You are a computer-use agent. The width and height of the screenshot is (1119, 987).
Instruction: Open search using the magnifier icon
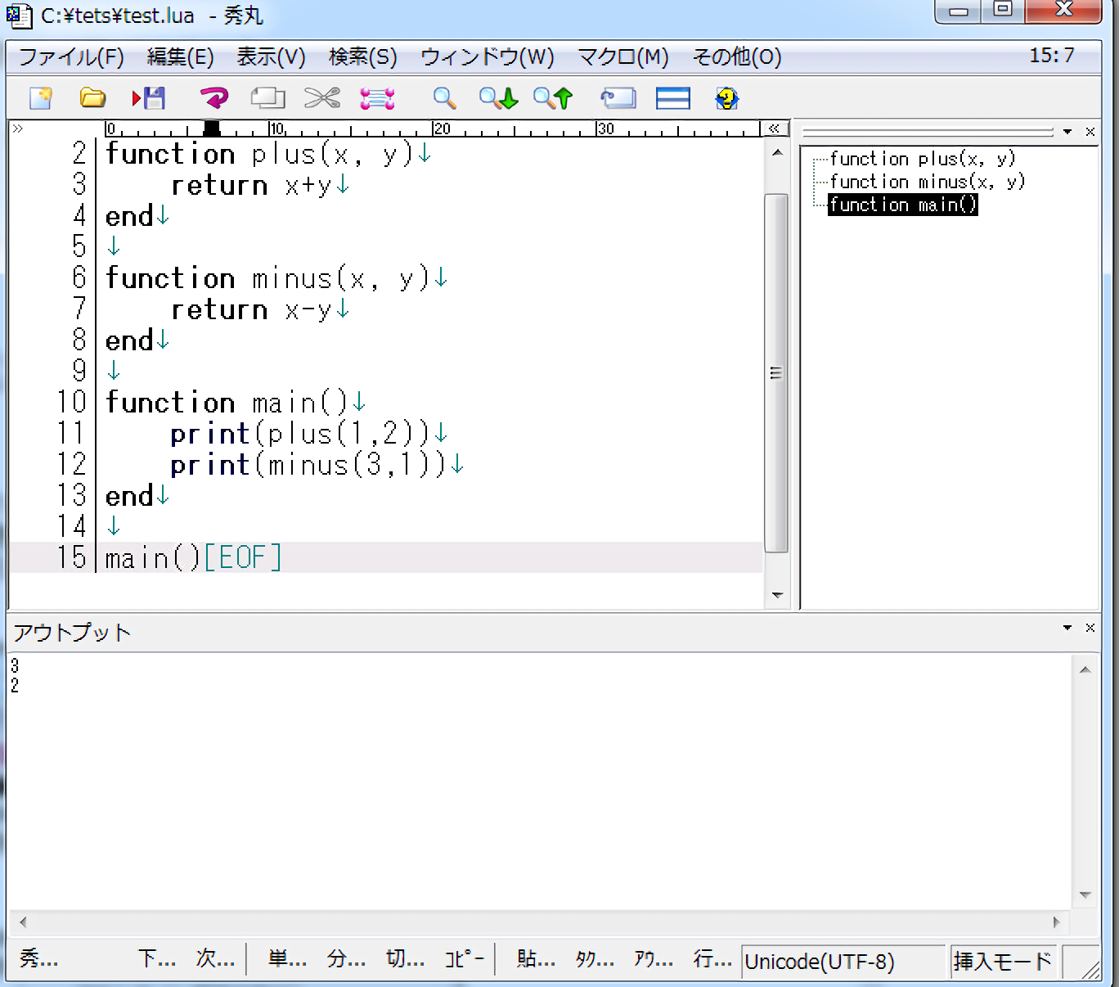(x=444, y=98)
